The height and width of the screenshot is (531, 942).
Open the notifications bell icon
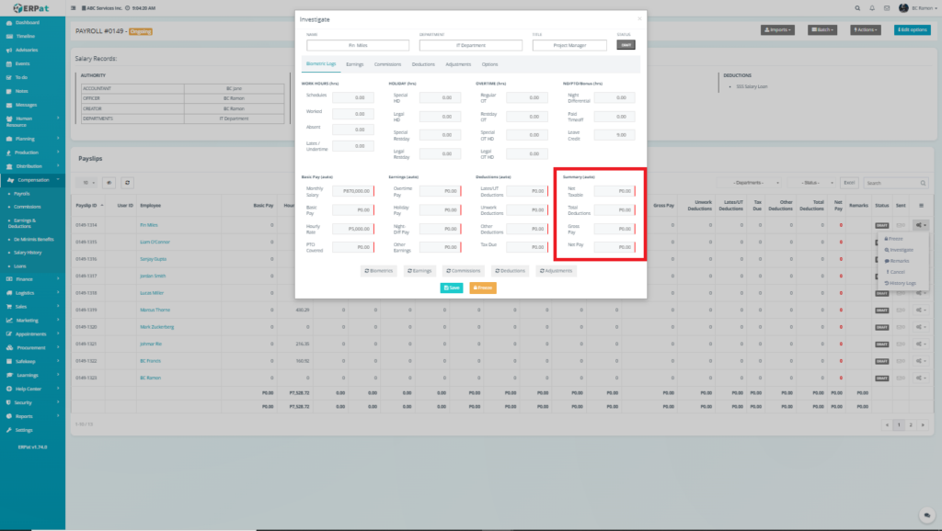point(873,7)
